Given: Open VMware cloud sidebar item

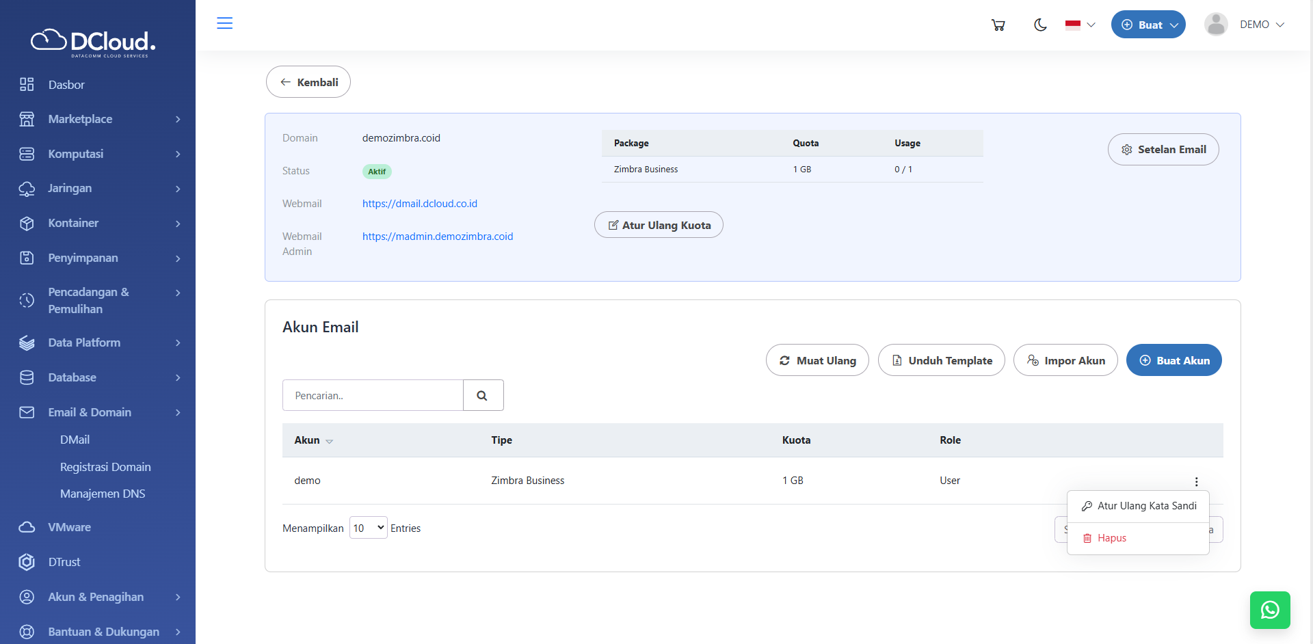Looking at the screenshot, I should tap(69, 527).
